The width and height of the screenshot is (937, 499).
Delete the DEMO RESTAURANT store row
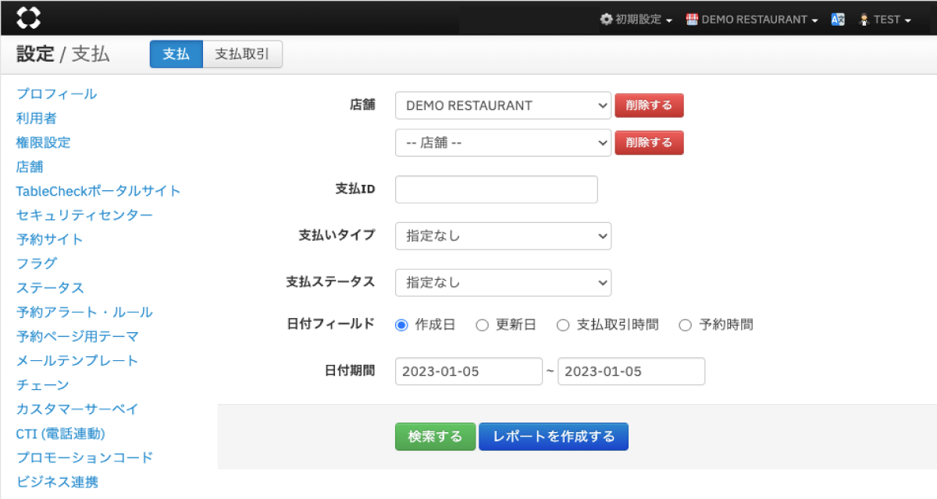point(649,105)
